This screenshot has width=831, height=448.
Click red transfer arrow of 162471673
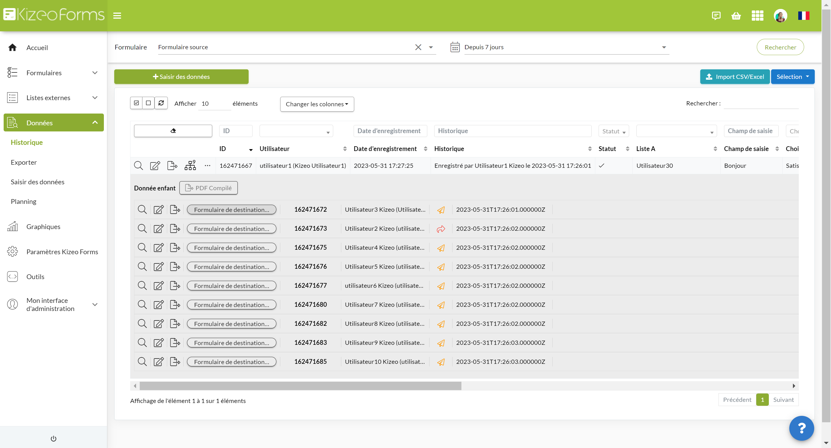pos(441,228)
